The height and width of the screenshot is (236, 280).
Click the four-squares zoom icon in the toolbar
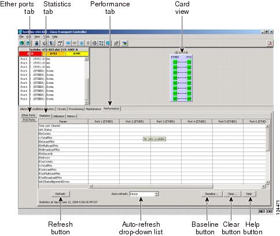pyautogui.click(x=101, y=43)
